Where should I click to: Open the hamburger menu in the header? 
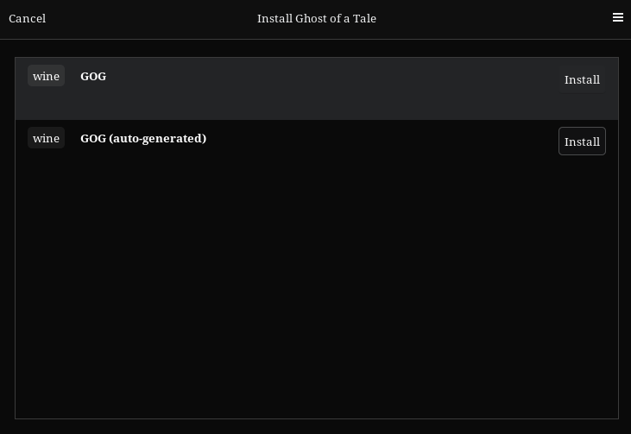tap(618, 18)
